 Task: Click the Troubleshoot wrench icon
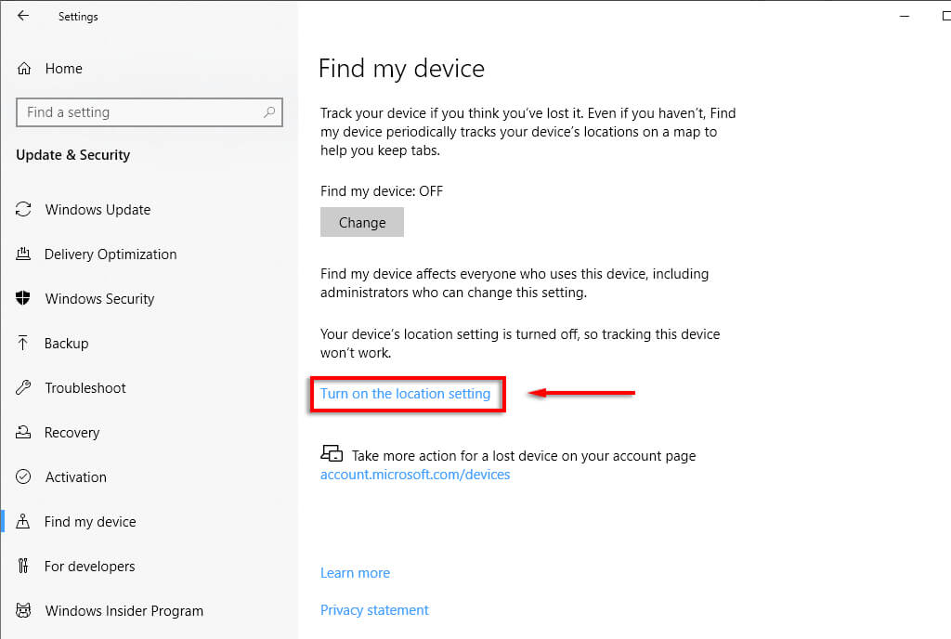tap(24, 388)
